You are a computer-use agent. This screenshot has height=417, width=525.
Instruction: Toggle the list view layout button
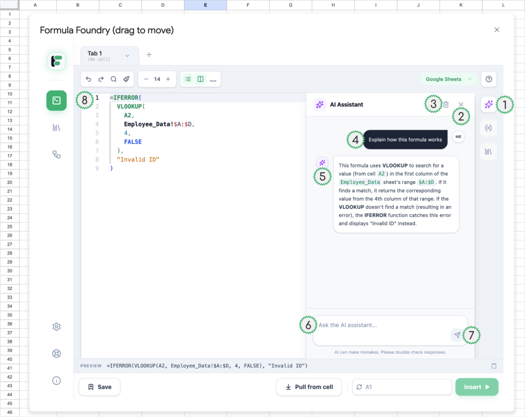tap(188, 79)
